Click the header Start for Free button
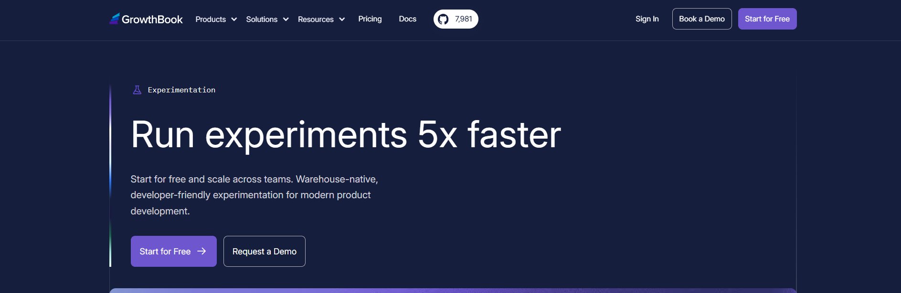The width and height of the screenshot is (901, 293). click(767, 19)
